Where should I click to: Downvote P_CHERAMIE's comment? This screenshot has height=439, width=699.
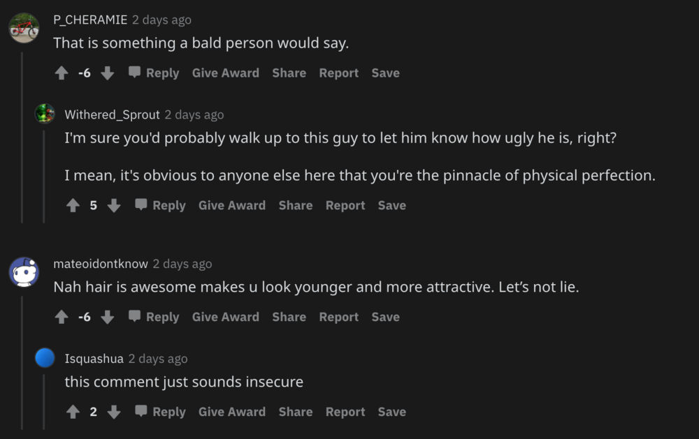[x=107, y=73]
